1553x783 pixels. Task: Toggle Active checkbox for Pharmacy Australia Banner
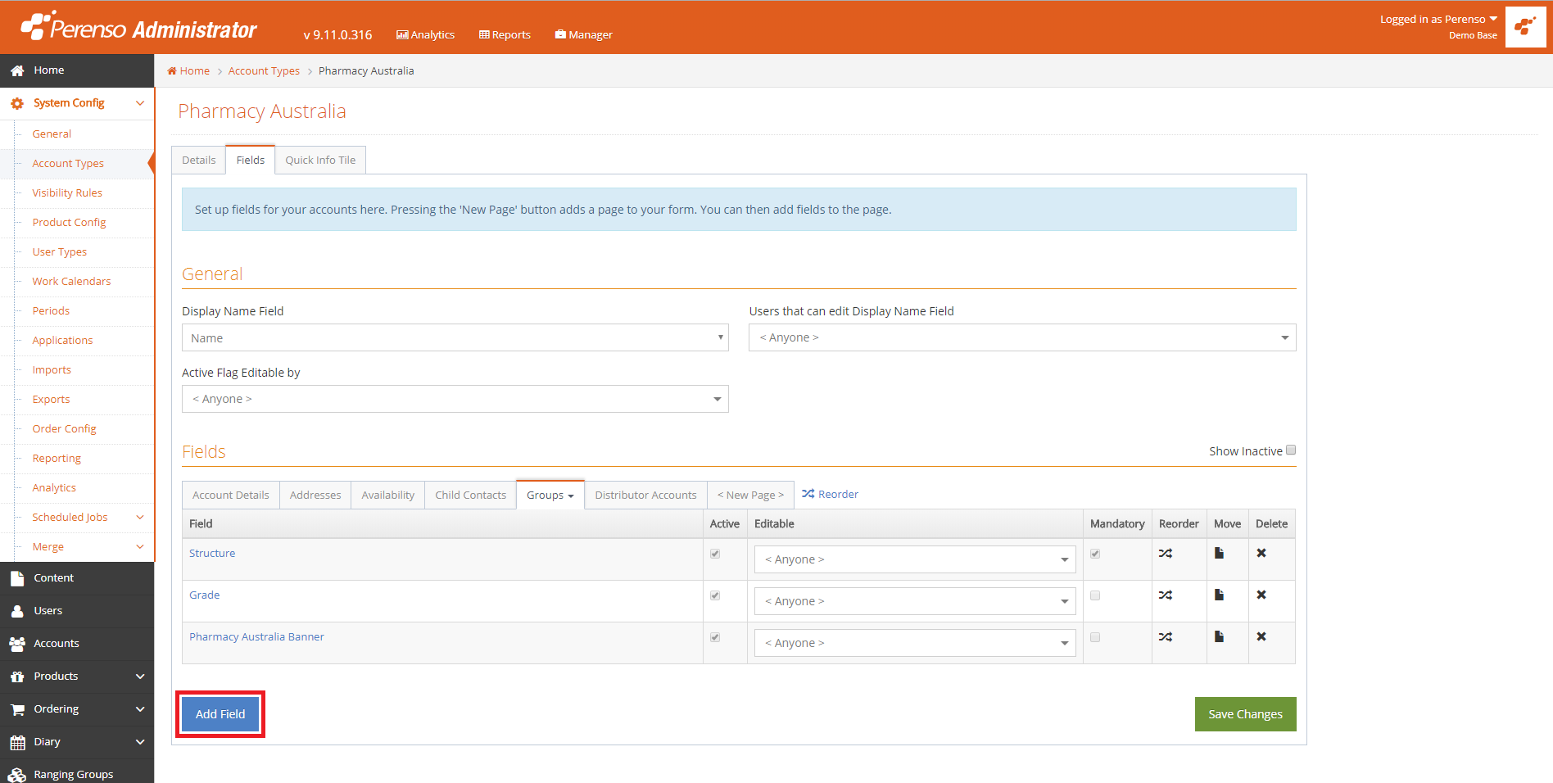(x=715, y=637)
